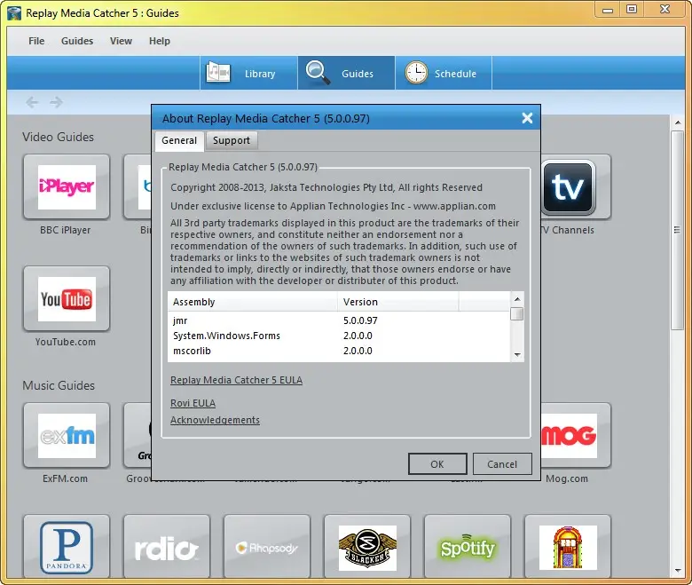Open the File menu
This screenshot has width=692, height=585.
[36, 41]
